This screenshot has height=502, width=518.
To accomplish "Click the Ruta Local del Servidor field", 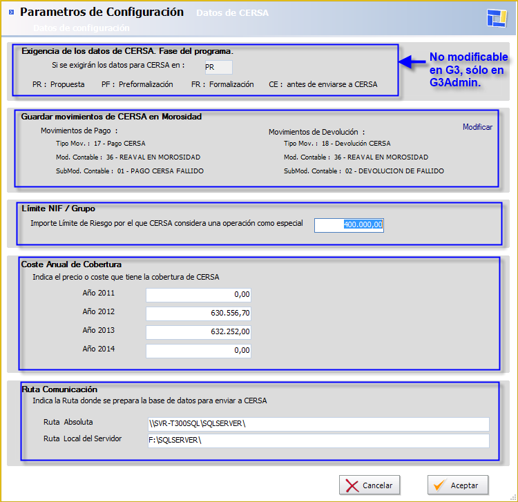I will [318, 441].
